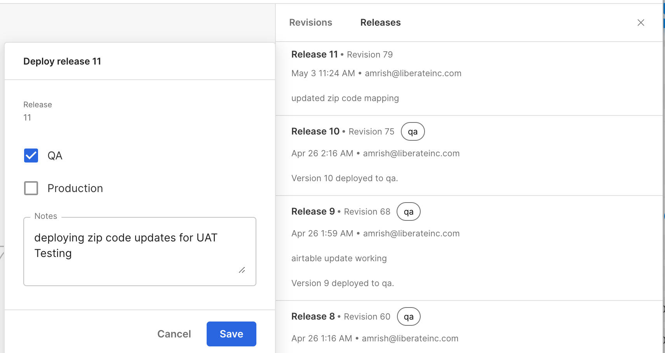Click the qa badge on Release 10
The width and height of the screenshot is (665, 353).
[413, 132]
